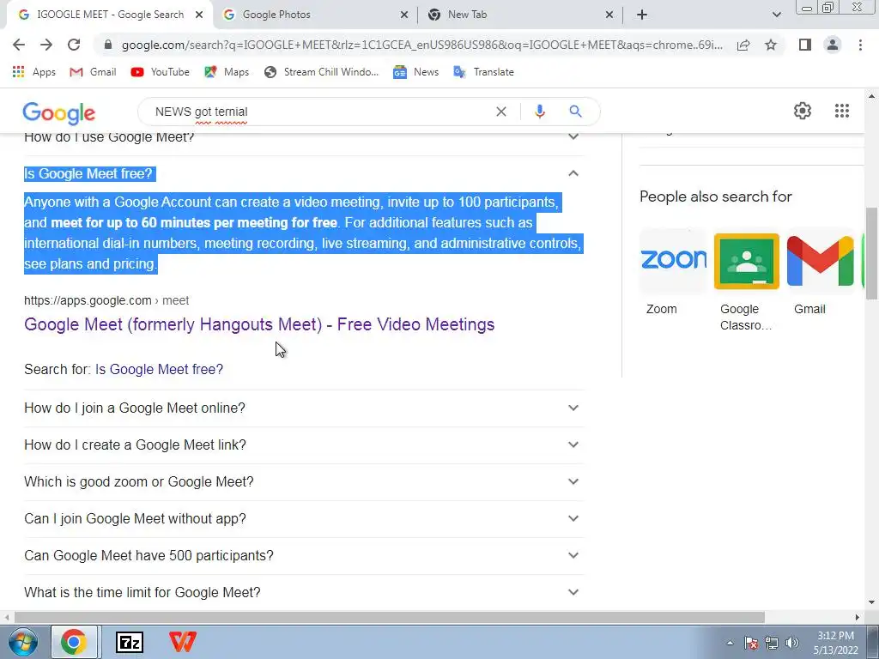Show tab search dropdown arrow
This screenshot has width=879, height=659.
776,15
